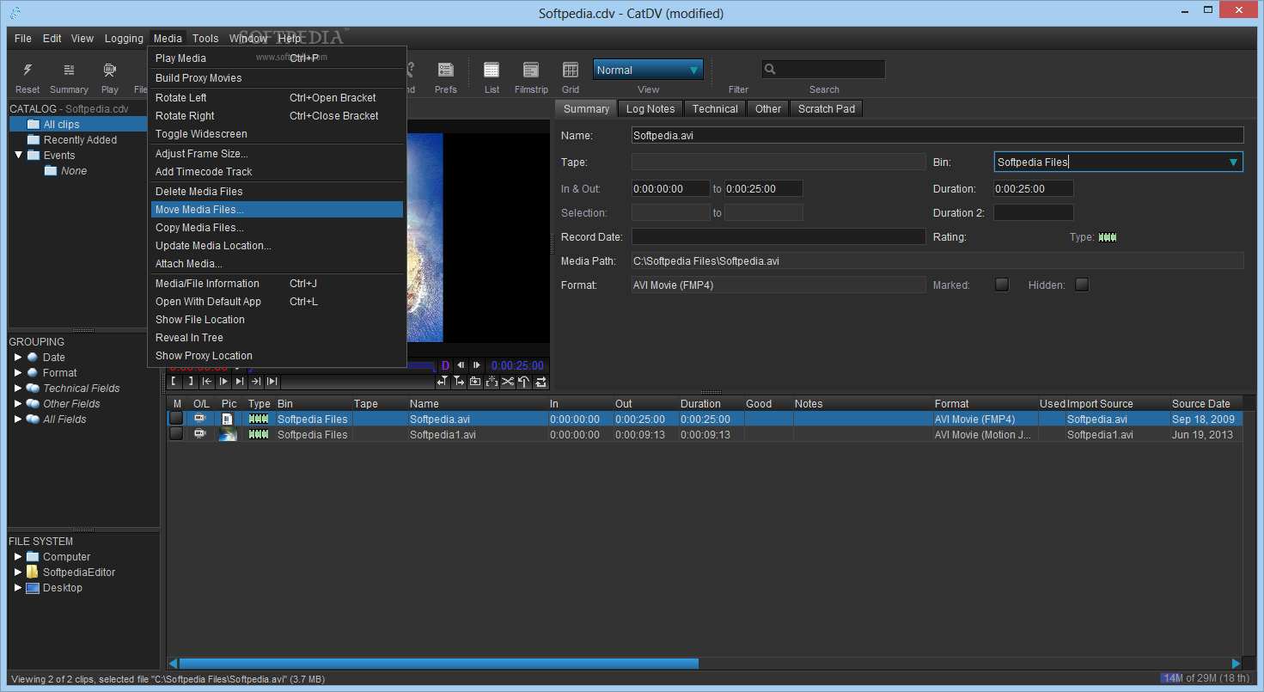1264x692 pixels.
Task: Open the Prefs toolbar icon
Action: [446, 70]
